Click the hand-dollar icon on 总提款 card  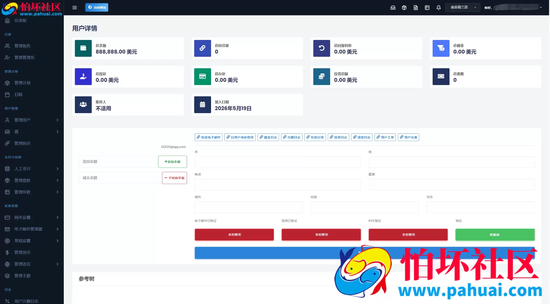[83, 77]
